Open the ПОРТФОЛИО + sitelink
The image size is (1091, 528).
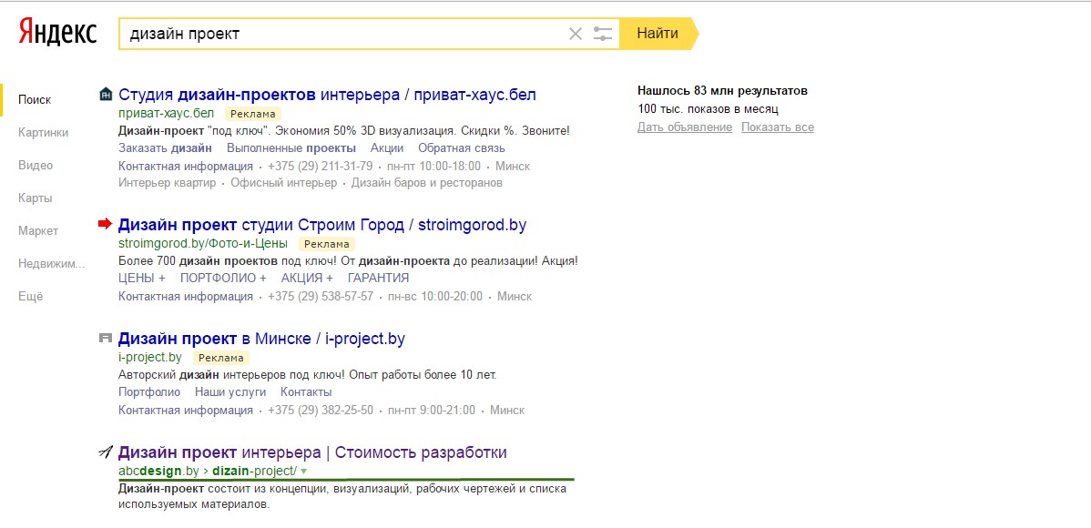click(x=223, y=279)
